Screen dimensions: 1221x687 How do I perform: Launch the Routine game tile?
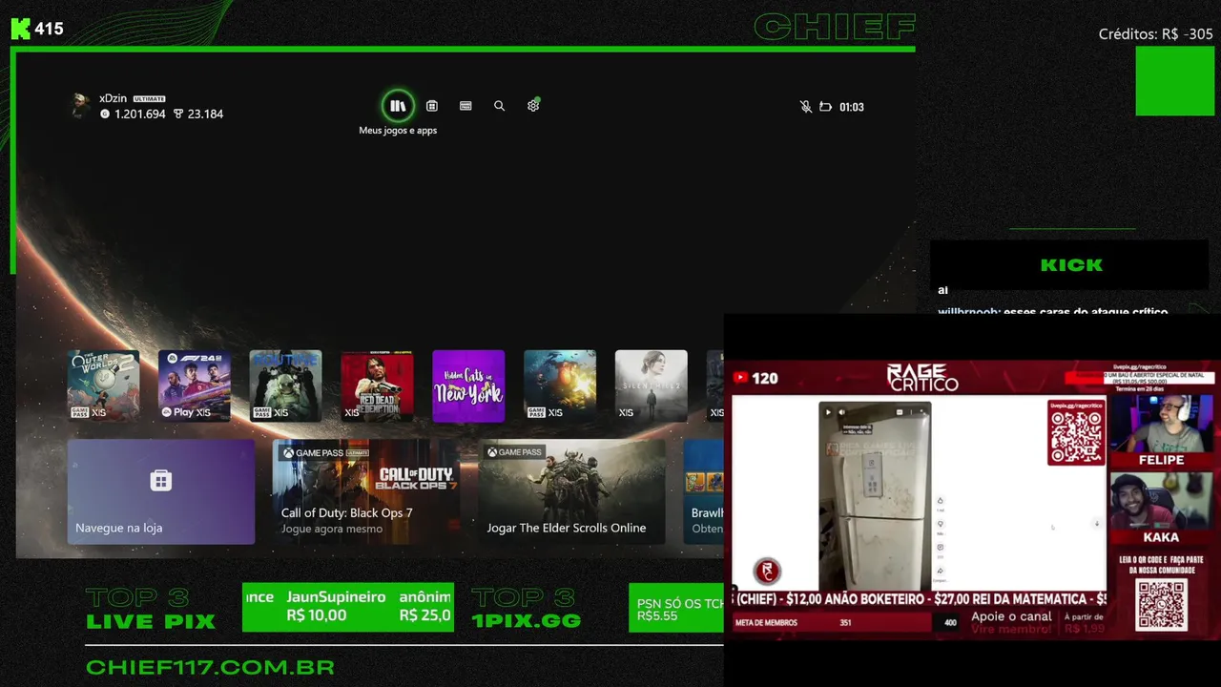tap(286, 385)
